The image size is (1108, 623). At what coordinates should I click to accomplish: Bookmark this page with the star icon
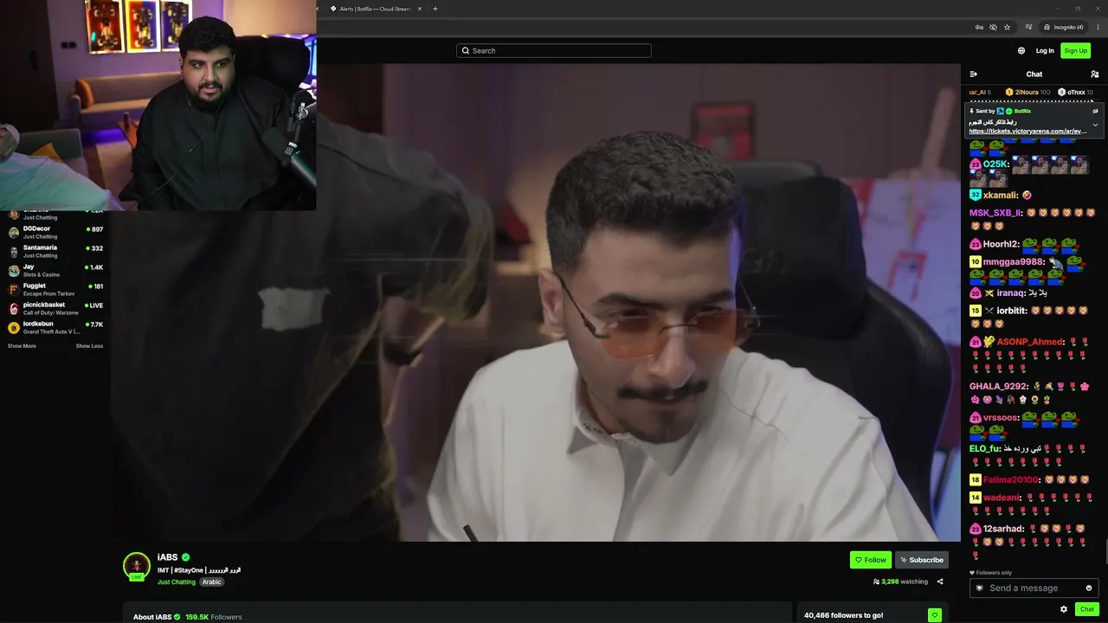click(x=1007, y=27)
